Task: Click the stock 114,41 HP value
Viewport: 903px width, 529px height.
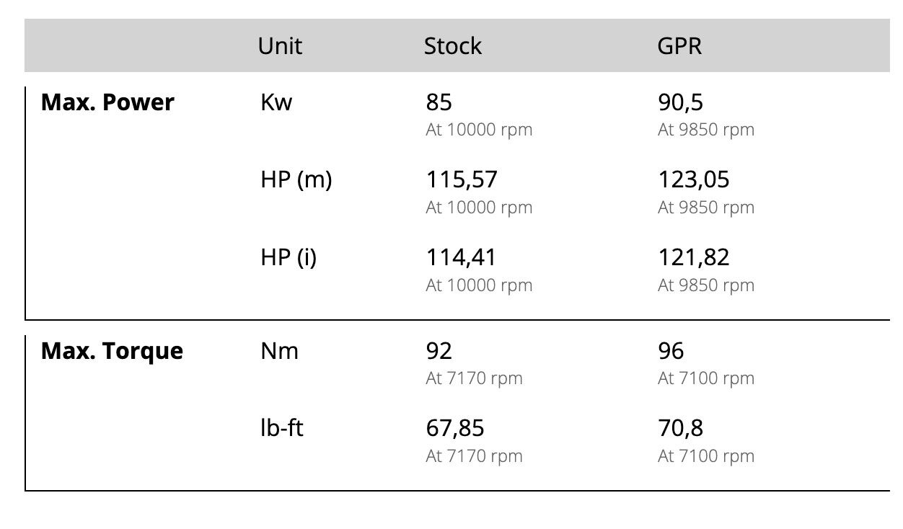Action: 461,257
